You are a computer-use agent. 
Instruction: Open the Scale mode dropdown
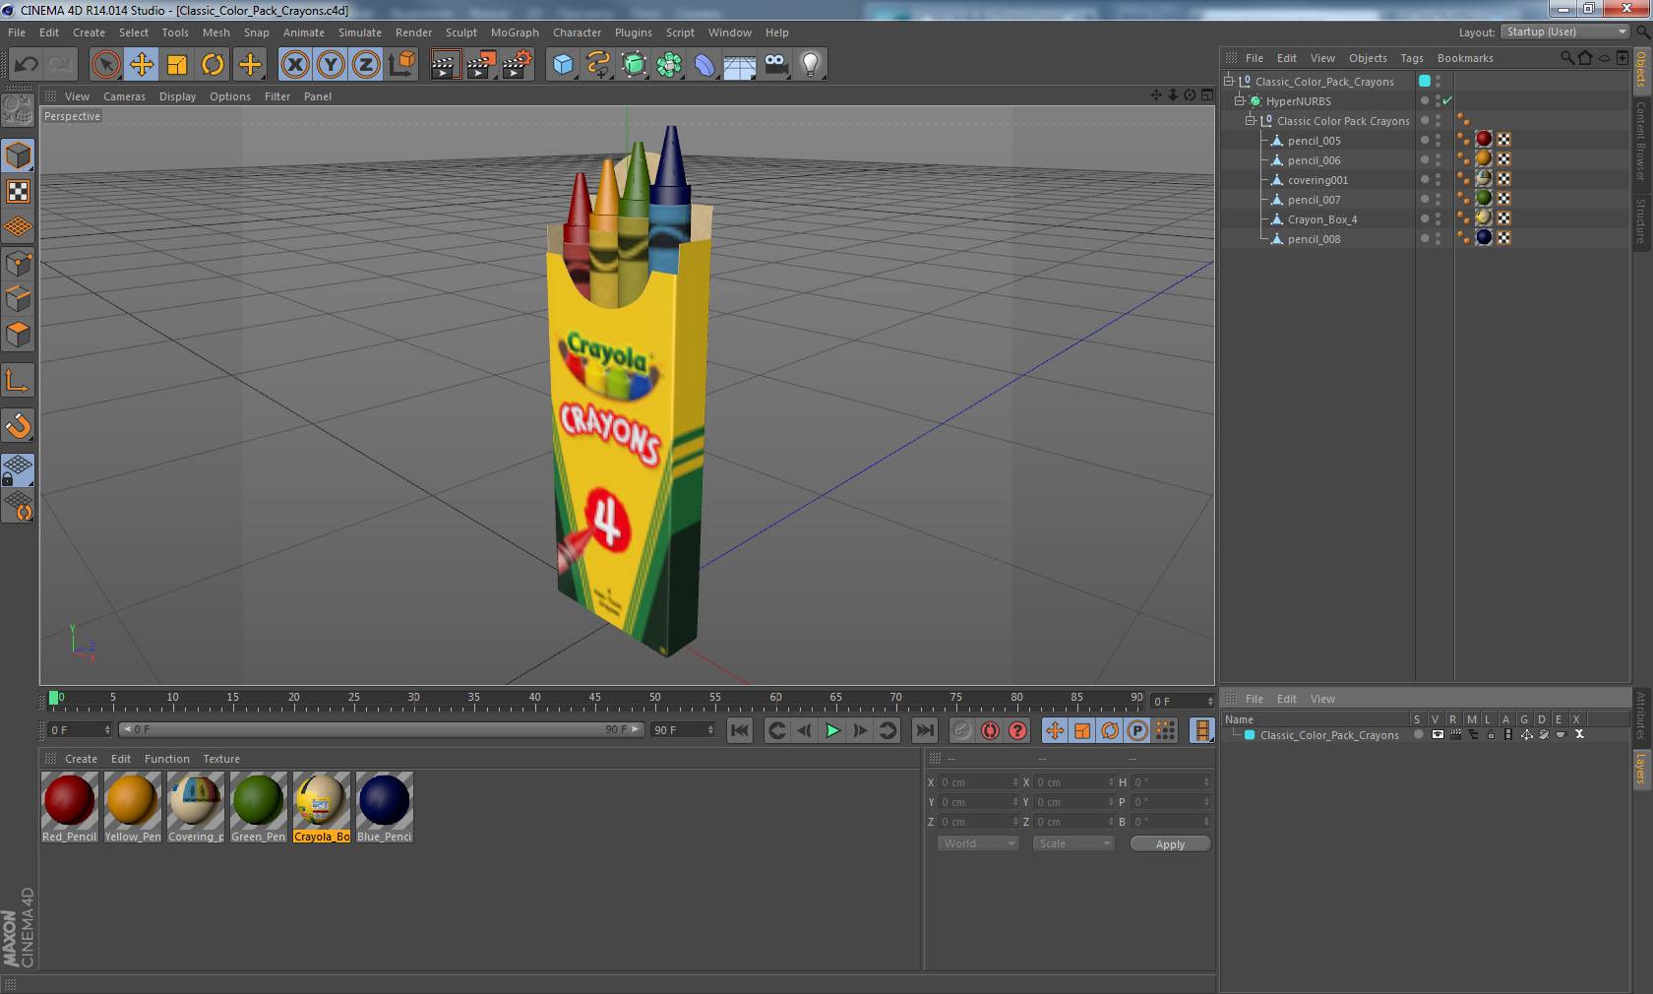[x=1073, y=843]
